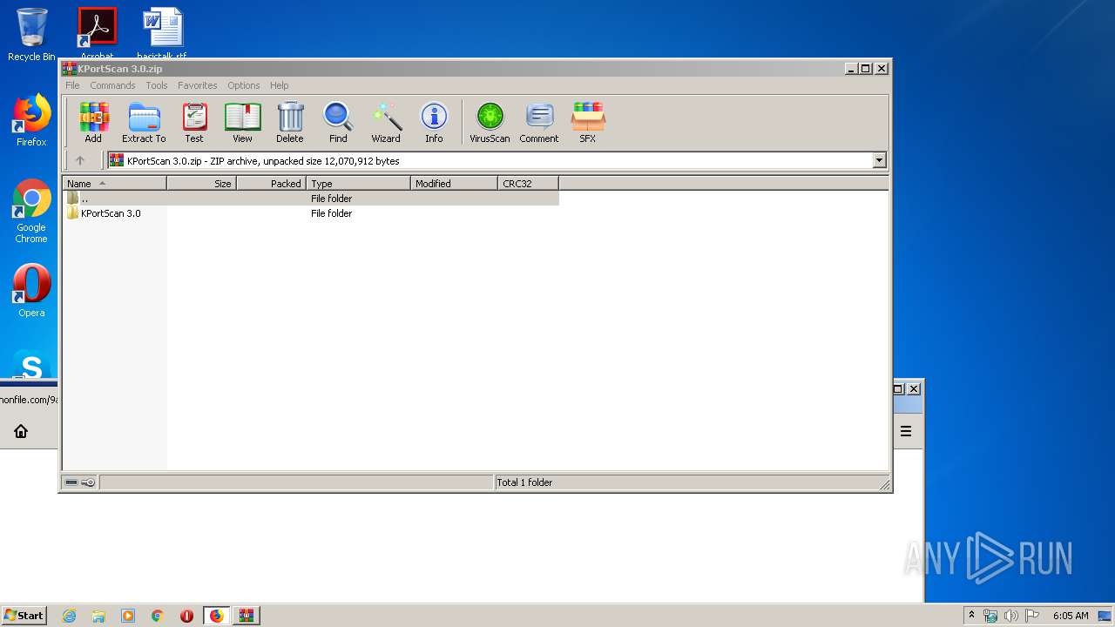Viewport: 1115px width, 627px height.
Task: Click 'Total 1 folder' status text
Action: click(x=524, y=482)
